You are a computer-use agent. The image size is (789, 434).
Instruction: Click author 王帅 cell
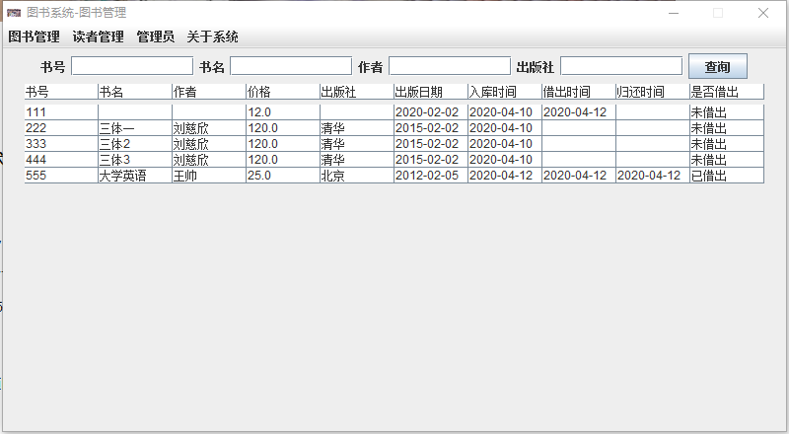coord(209,176)
